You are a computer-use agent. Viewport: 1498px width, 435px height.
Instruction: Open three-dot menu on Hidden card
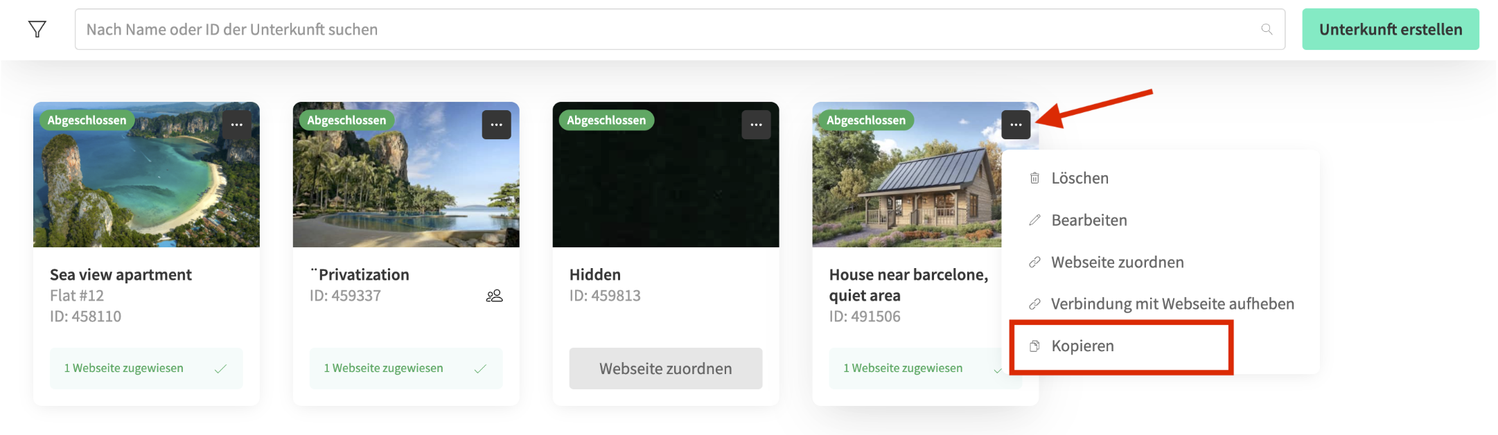[x=757, y=125]
